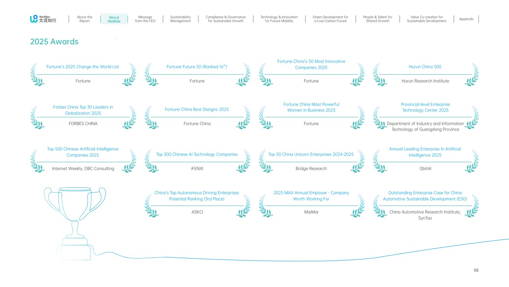Screen dimensions: 509x287
Task: Select Provincial-level Enterprise Technology Center 2025 title
Action: [425, 107]
